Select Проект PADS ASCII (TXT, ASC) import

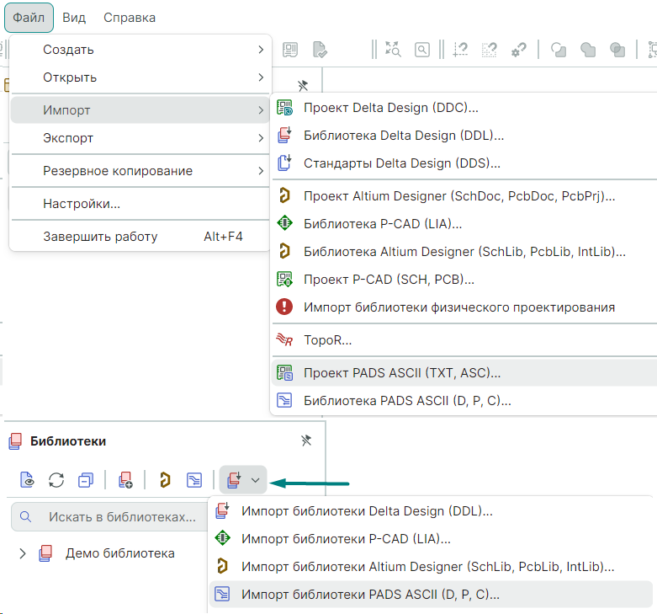(402, 372)
